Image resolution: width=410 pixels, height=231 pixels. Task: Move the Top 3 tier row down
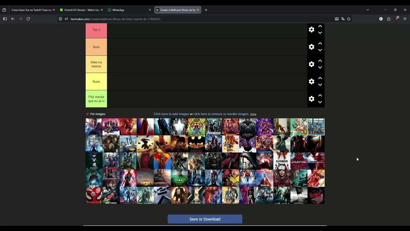point(320,33)
